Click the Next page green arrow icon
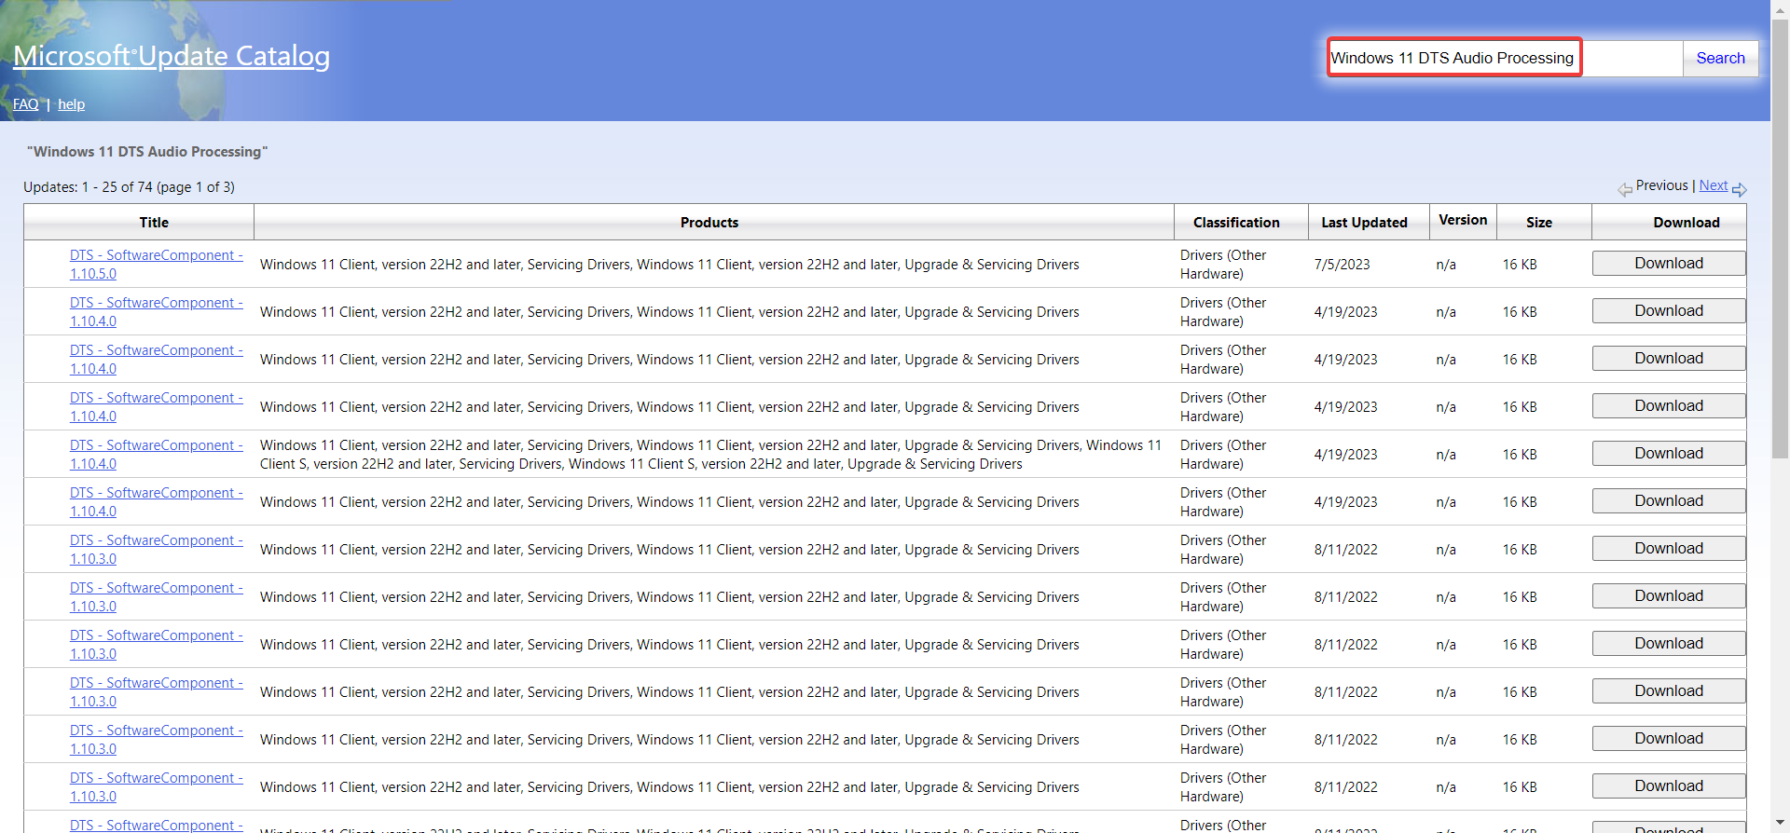This screenshot has width=1790, height=833. click(x=1740, y=189)
